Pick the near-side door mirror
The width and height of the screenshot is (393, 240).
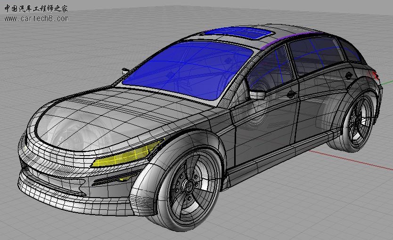click(x=257, y=94)
